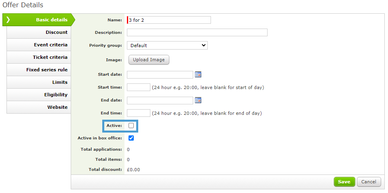Go to the Ticket criteria tab

39,57
